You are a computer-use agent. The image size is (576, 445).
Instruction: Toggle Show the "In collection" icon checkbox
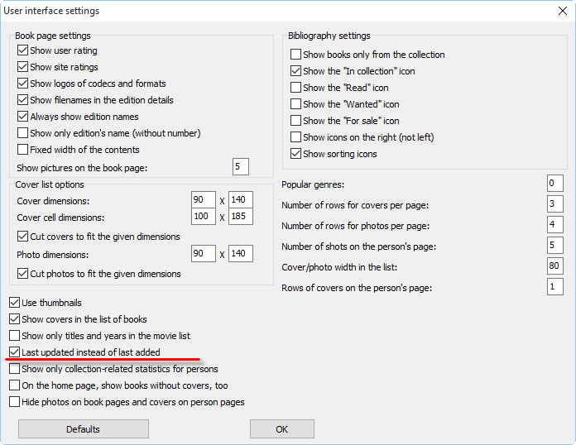click(x=295, y=71)
